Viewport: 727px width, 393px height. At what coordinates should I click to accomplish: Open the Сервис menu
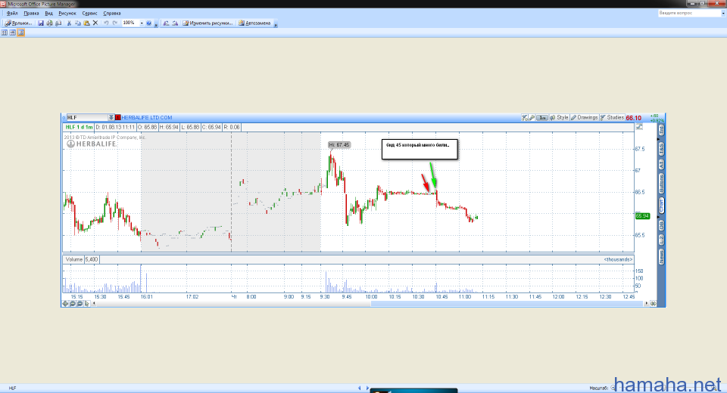click(90, 14)
